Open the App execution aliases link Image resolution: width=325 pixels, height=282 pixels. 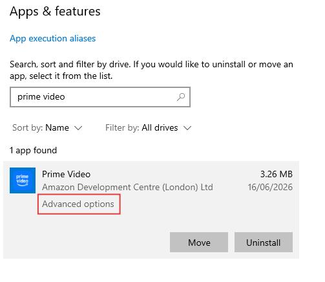click(52, 39)
